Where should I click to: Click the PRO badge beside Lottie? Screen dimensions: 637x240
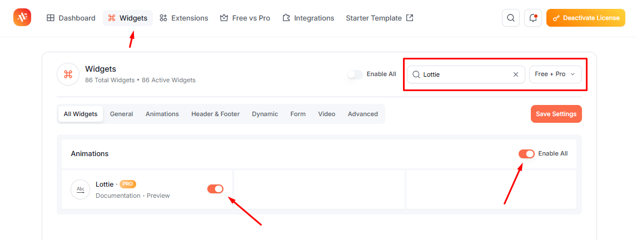127,184
